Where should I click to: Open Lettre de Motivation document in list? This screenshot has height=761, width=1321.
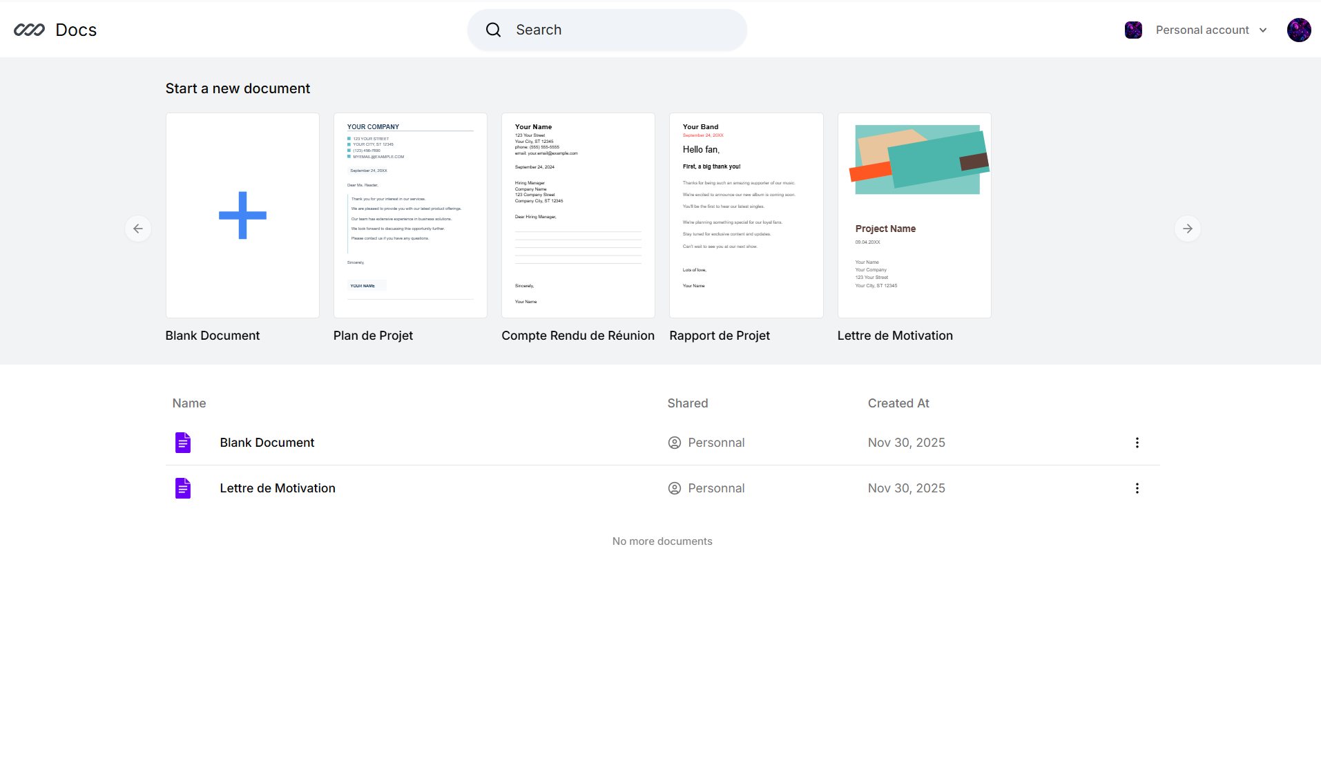click(277, 488)
